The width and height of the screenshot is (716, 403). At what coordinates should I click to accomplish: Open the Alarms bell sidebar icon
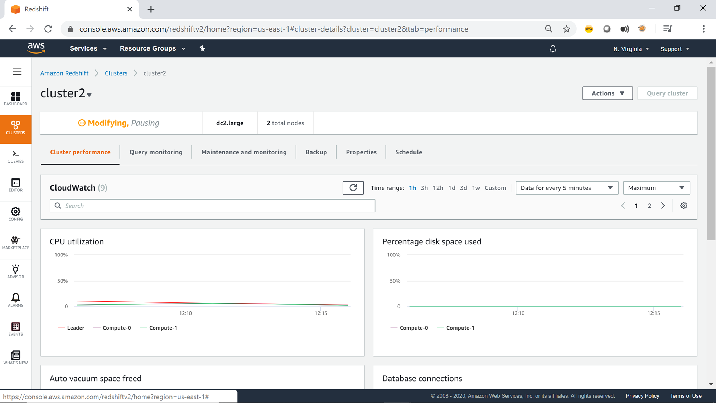(x=15, y=300)
